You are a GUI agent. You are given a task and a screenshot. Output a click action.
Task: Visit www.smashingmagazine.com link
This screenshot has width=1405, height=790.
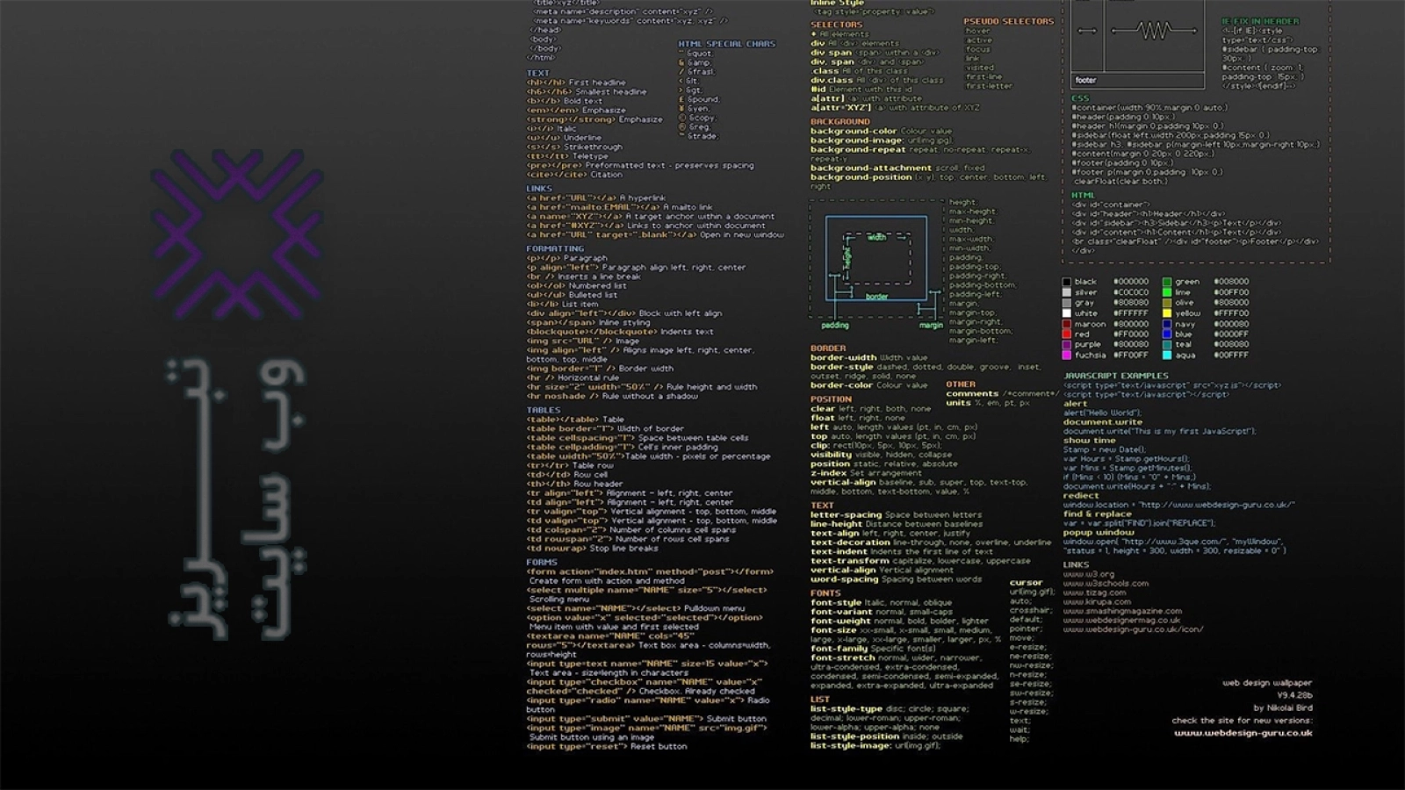coord(1122,611)
